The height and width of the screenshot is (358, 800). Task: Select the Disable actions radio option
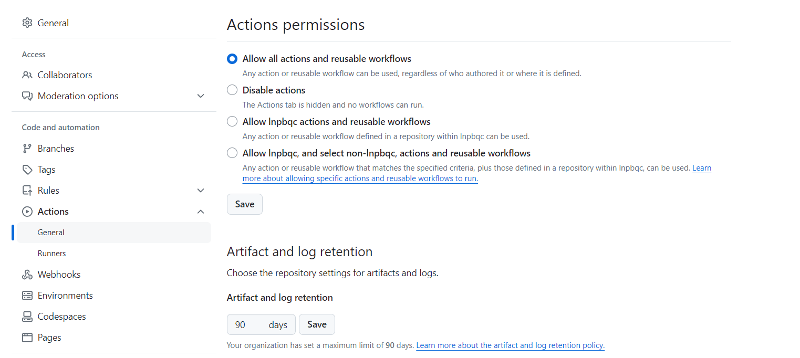point(232,90)
